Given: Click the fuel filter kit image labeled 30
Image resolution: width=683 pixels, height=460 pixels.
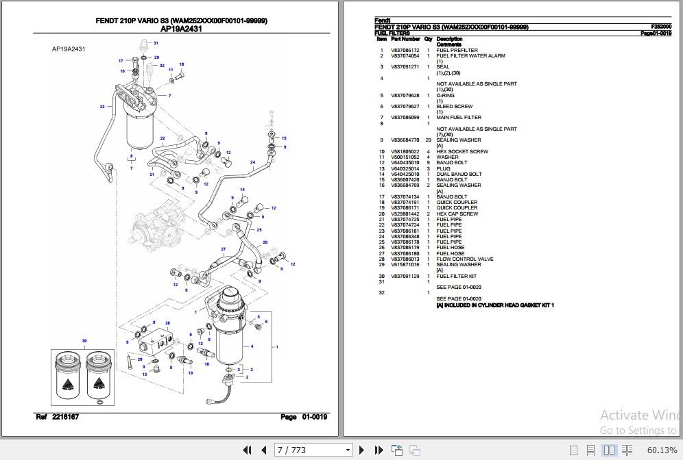Looking at the screenshot, I should [x=82, y=377].
